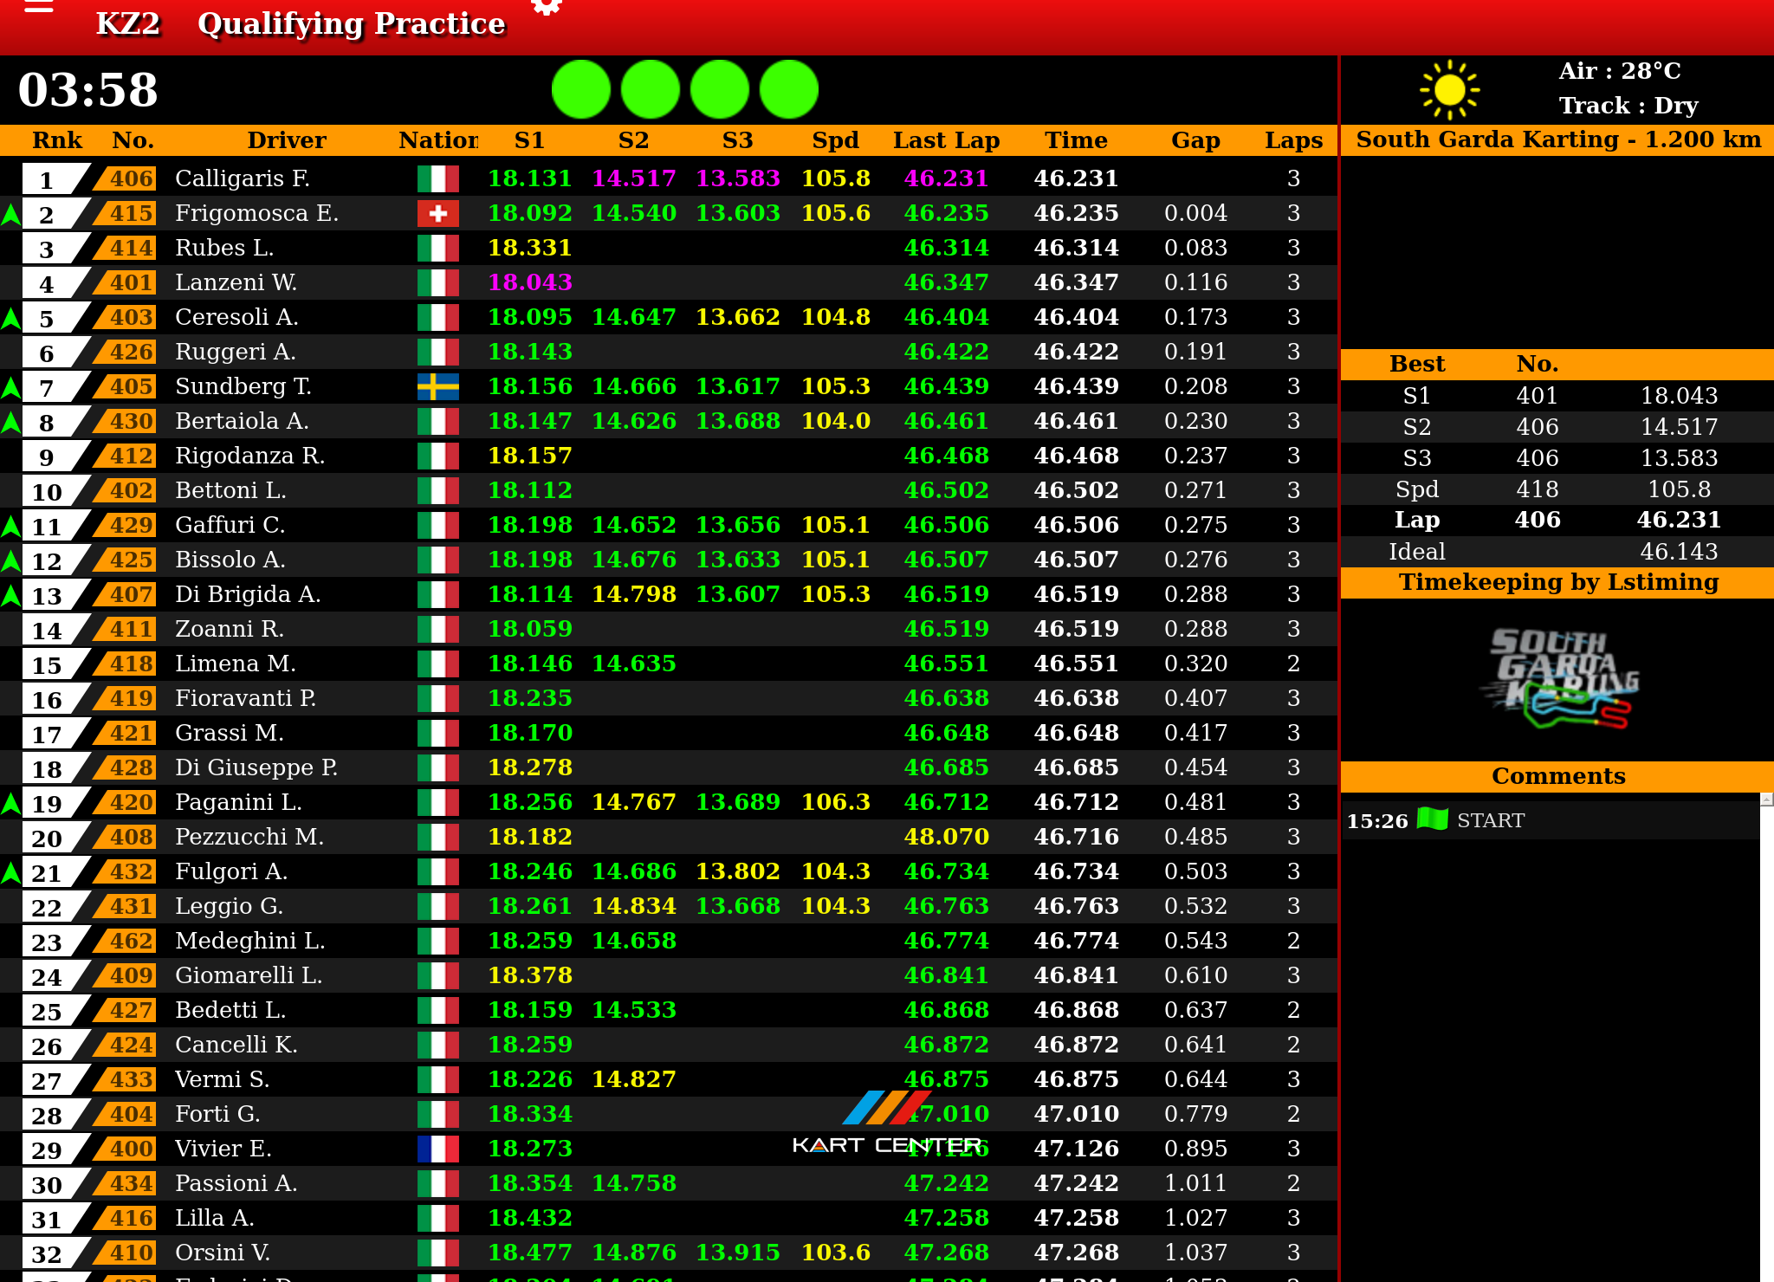The width and height of the screenshot is (1774, 1282).
Task: Click the sunny weather icon
Action: (1449, 89)
